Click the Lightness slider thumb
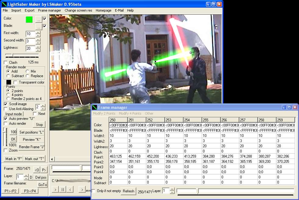299x200 pixels. pyautogui.click(x=13, y=55)
